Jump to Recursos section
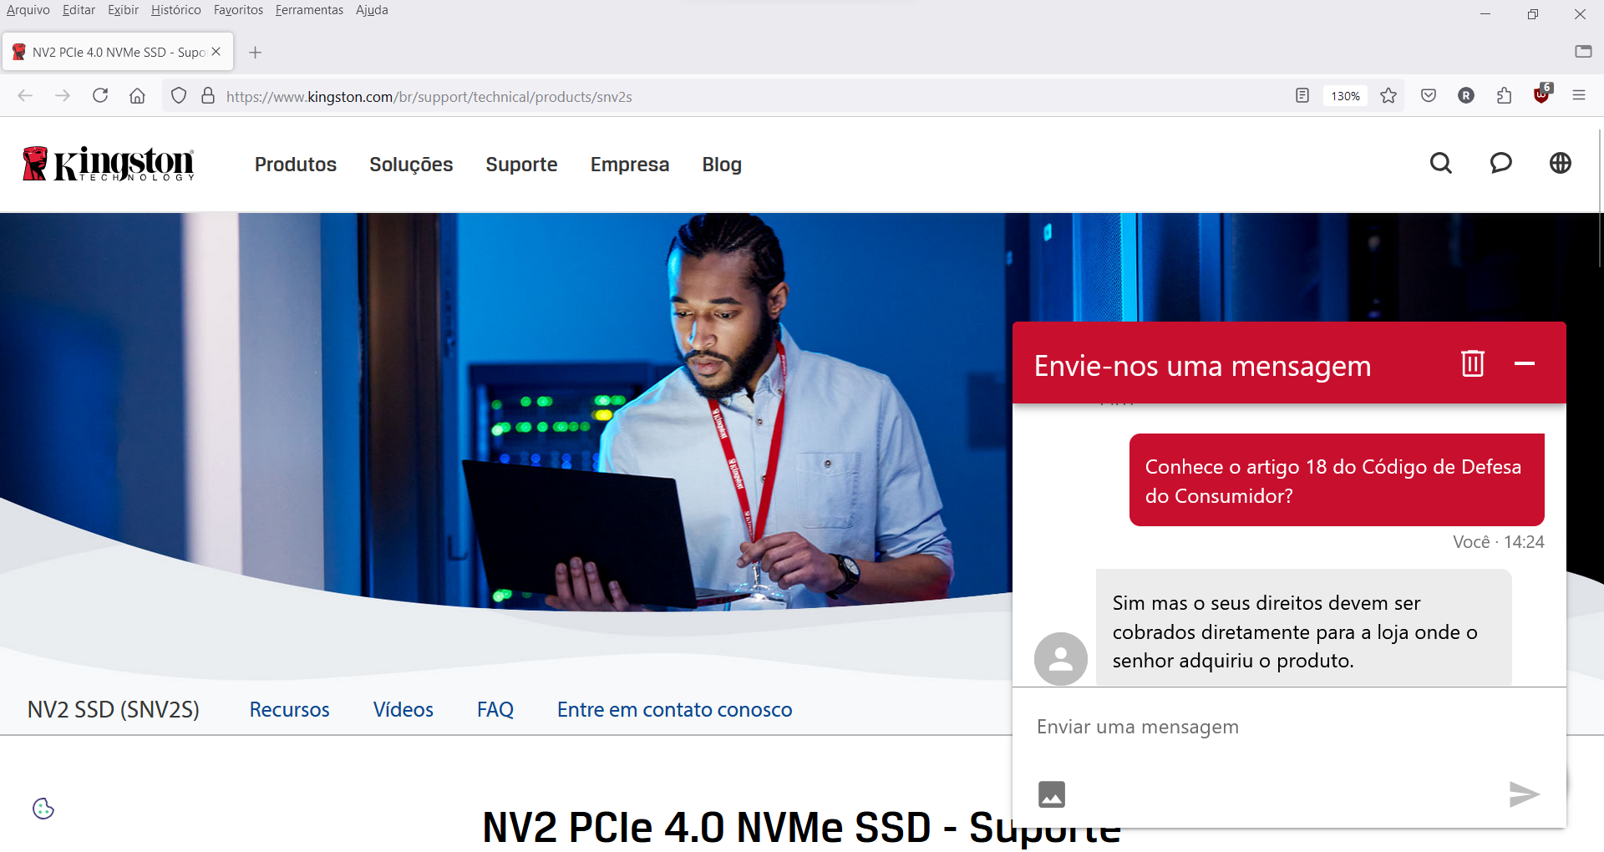1604x852 pixels. point(289,709)
